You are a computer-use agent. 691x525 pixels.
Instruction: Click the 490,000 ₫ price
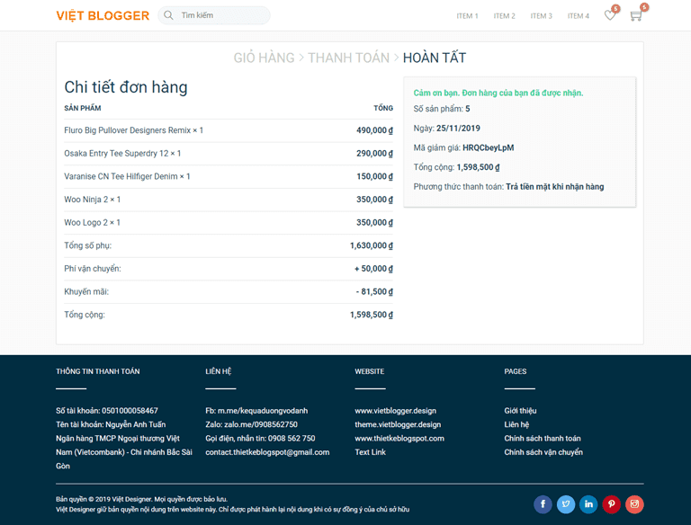pyautogui.click(x=374, y=130)
